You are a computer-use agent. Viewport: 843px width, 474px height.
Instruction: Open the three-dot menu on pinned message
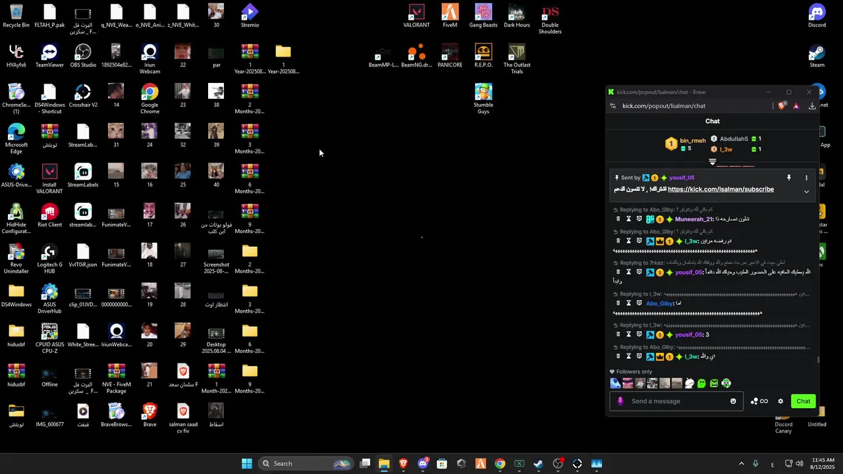click(x=806, y=178)
